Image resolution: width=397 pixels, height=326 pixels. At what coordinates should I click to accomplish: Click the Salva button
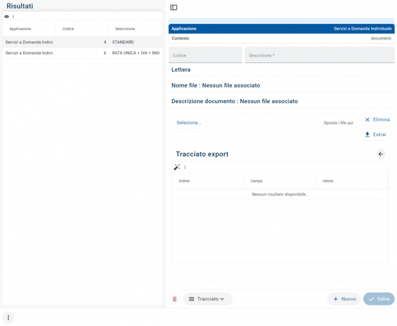(379, 299)
